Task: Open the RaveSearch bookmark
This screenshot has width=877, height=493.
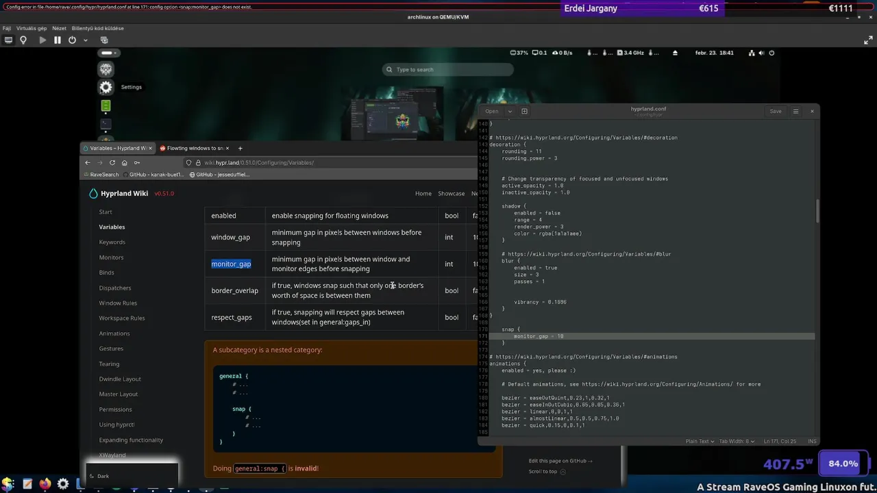Action: pyautogui.click(x=101, y=175)
